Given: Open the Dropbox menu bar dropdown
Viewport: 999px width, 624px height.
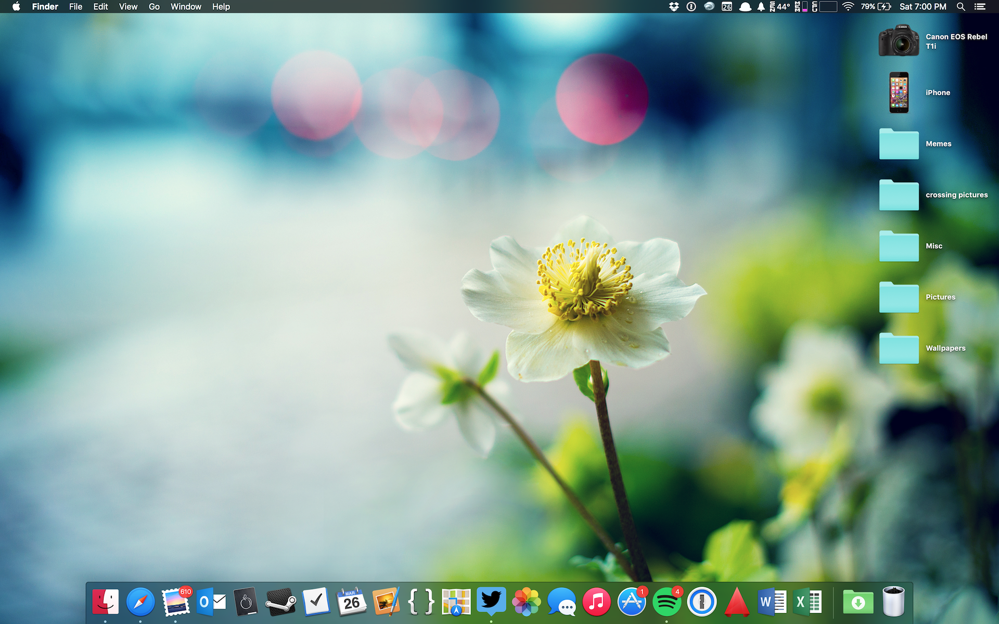Looking at the screenshot, I should [674, 7].
